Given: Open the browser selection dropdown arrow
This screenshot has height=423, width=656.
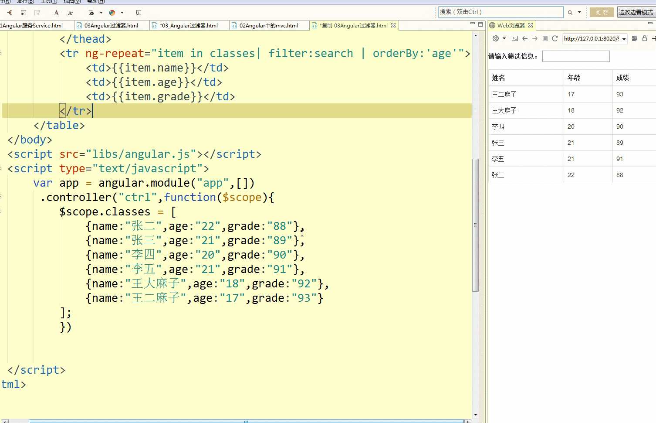Looking at the screenshot, I should coord(122,13).
